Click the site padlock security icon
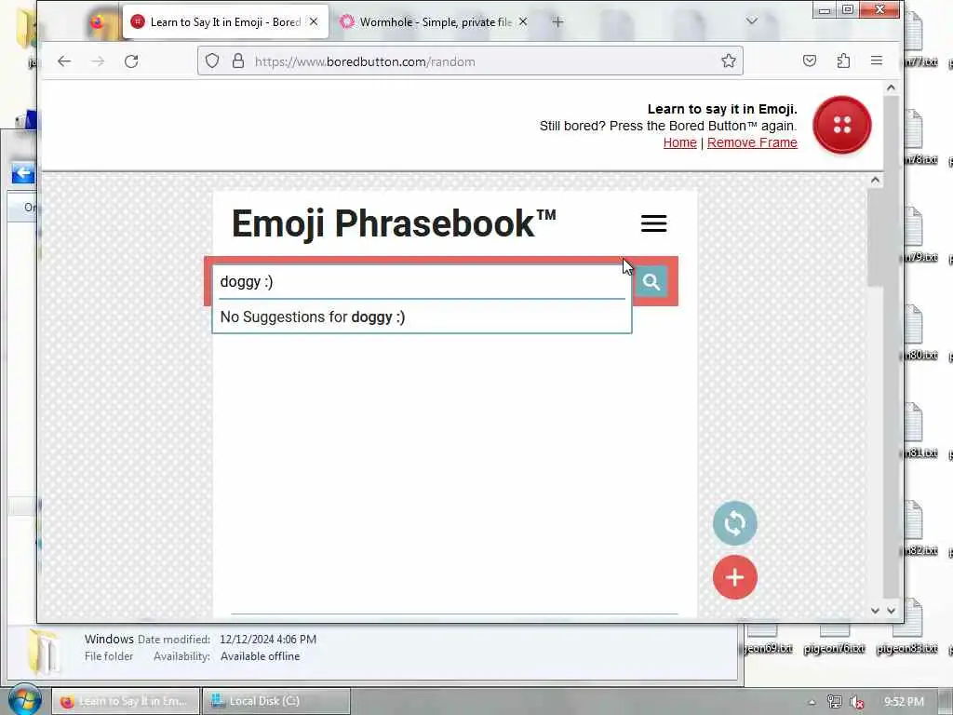The image size is (953, 715). coord(238,61)
